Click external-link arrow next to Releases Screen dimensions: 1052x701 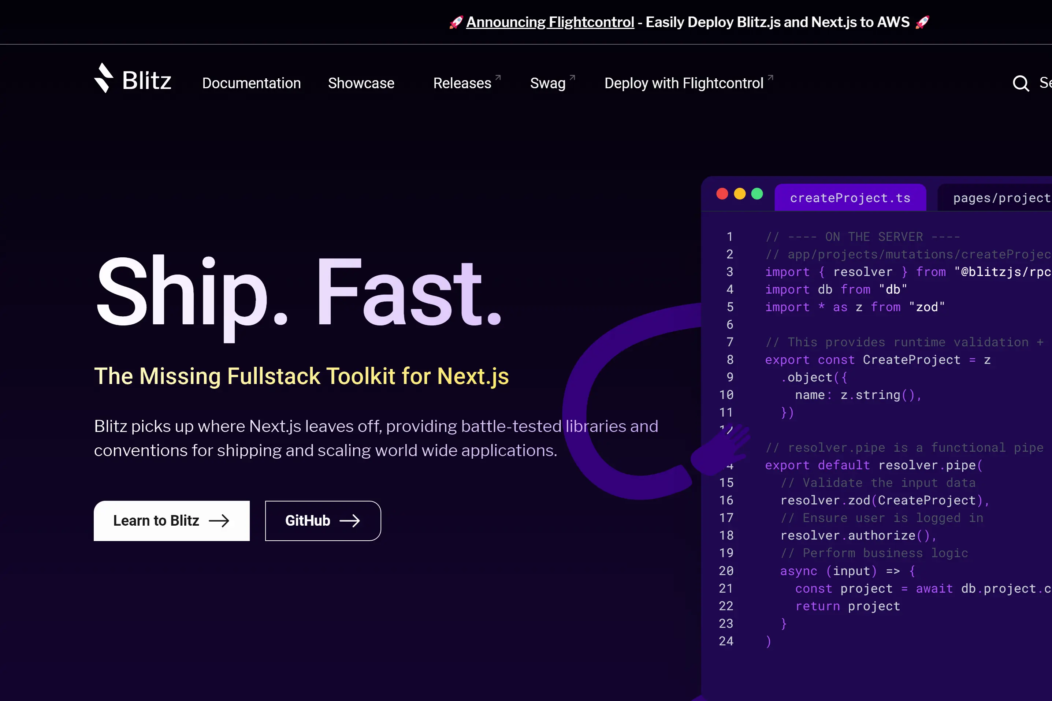point(498,78)
